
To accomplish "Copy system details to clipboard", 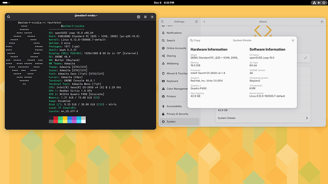I will pyautogui.click(x=195, y=40).
